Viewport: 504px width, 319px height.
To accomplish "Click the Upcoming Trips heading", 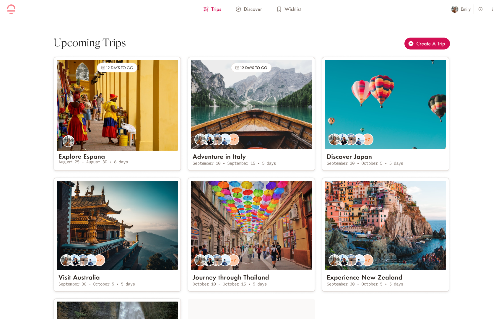I will pyautogui.click(x=90, y=43).
